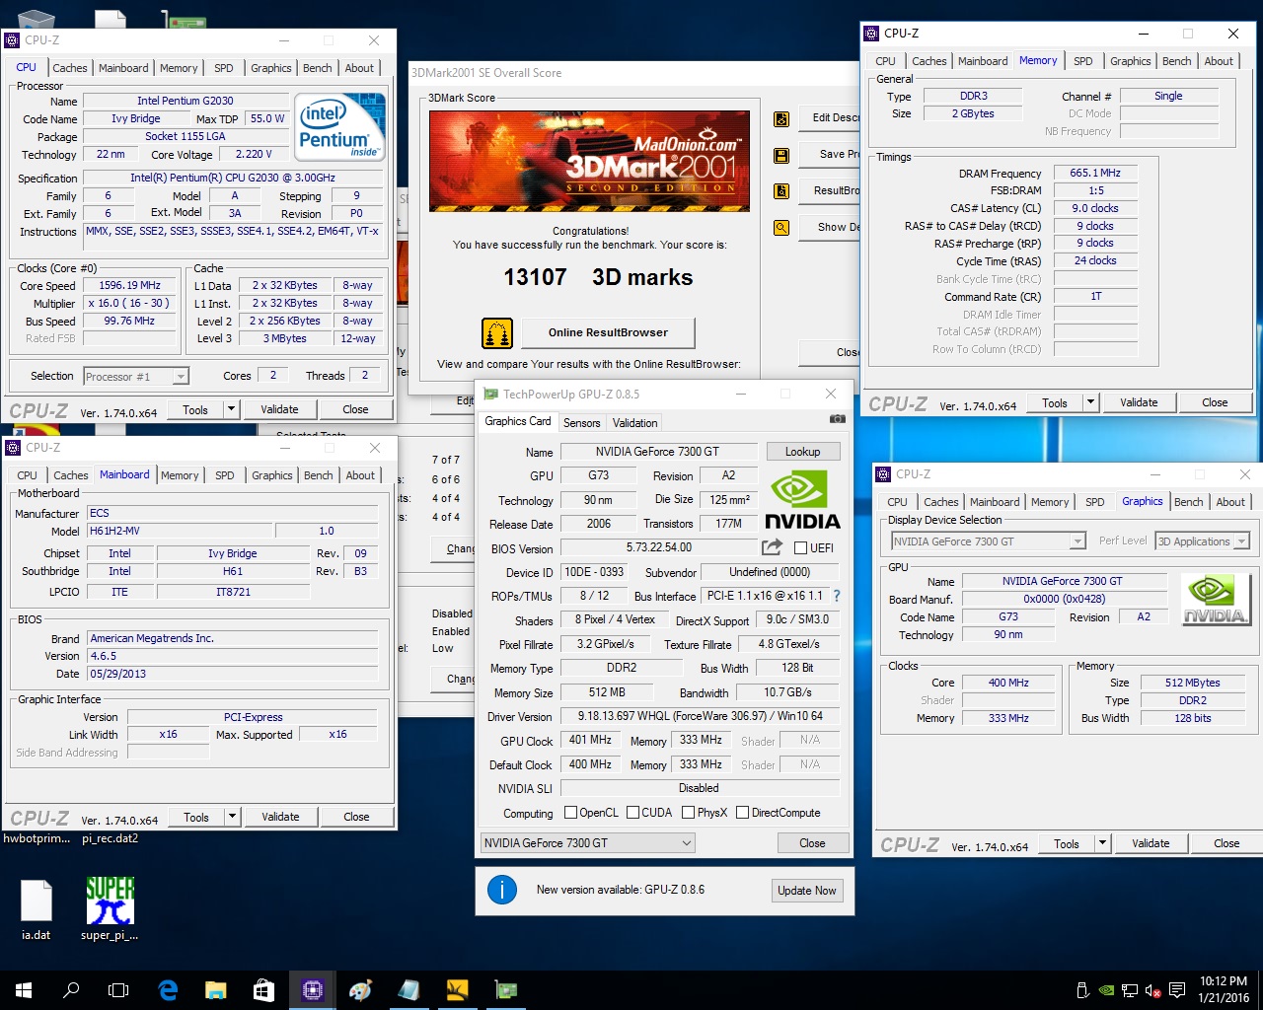Open About tab in CPU-Z Graphics window

[x=1230, y=502]
